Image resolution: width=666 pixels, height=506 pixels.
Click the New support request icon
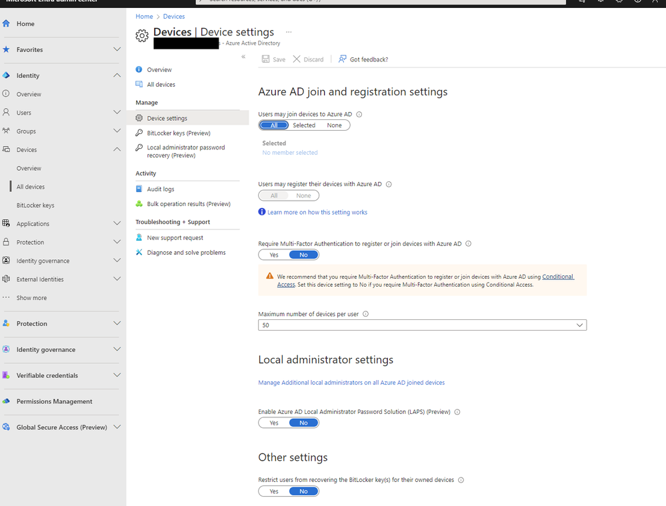click(x=139, y=237)
